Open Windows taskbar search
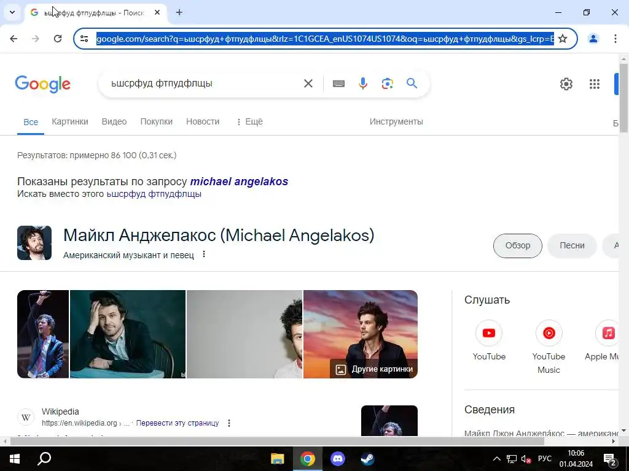This screenshot has width=629, height=471. (x=44, y=459)
